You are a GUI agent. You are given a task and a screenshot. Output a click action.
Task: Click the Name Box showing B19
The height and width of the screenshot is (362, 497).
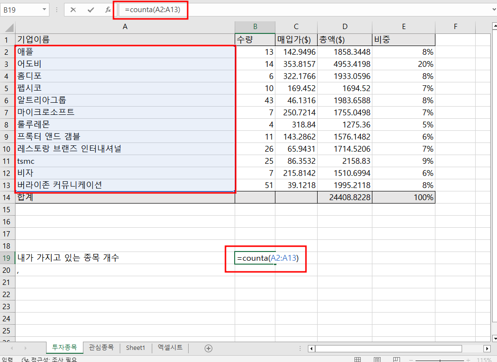(x=21, y=10)
